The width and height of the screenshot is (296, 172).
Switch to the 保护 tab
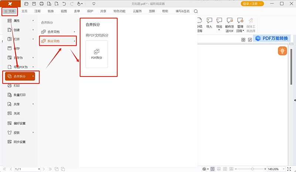pos(90,11)
